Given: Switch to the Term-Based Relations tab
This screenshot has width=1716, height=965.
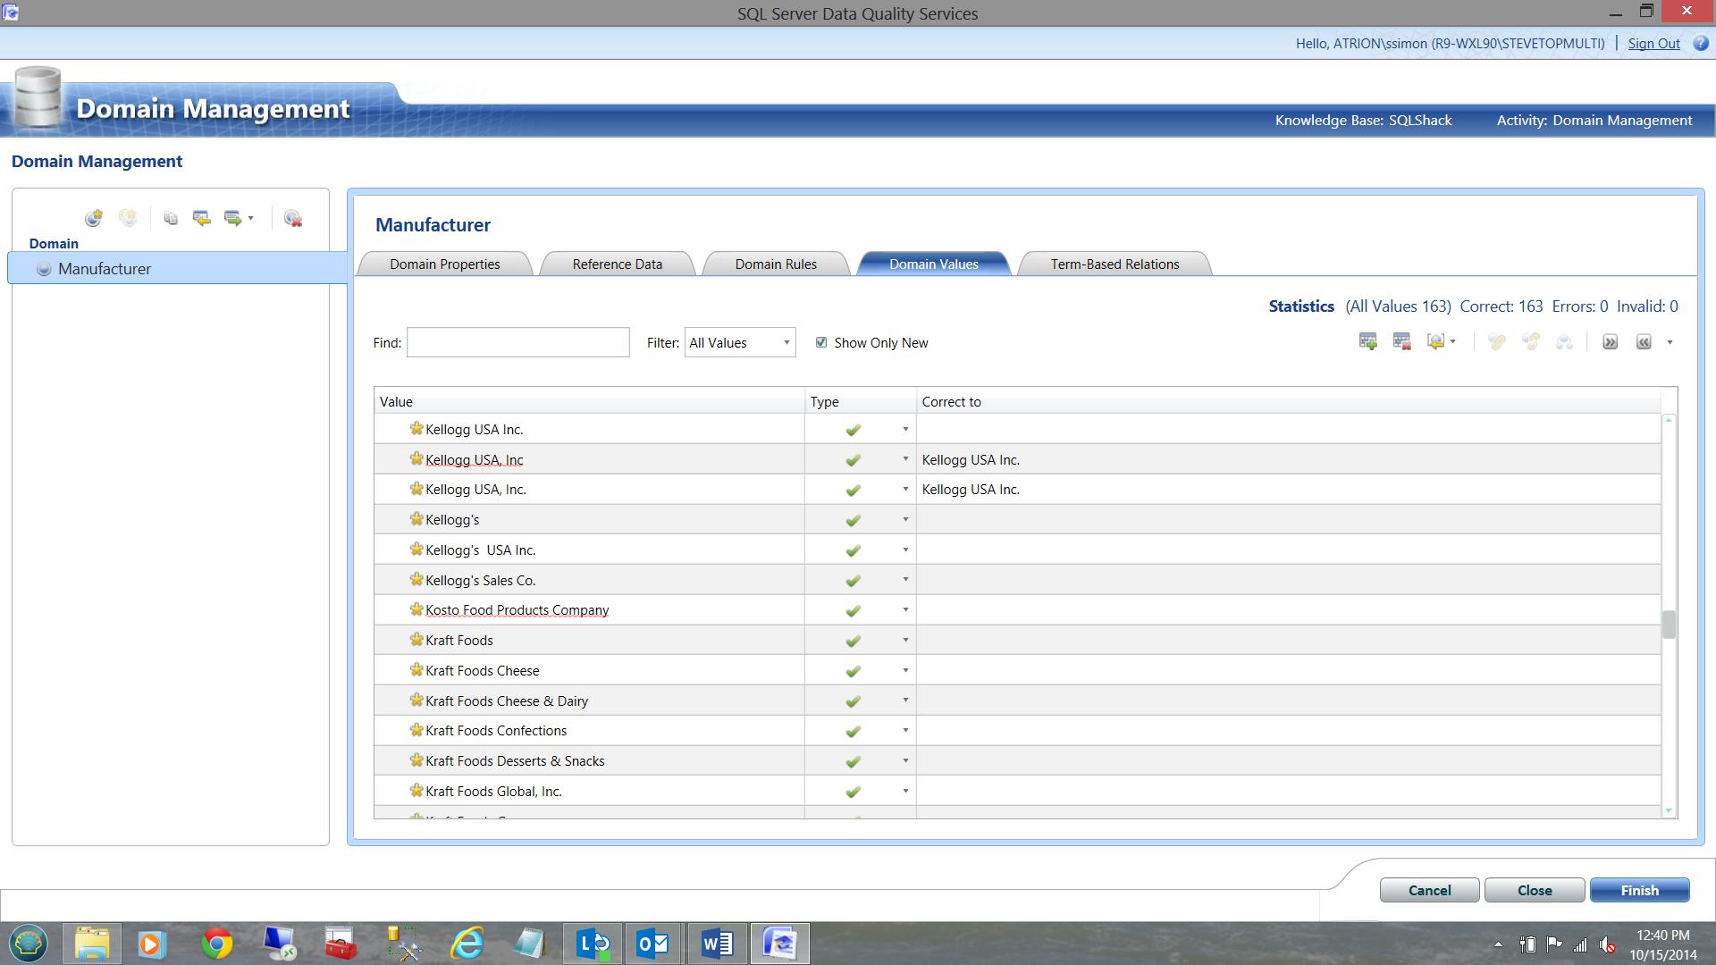Looking at the screenshot, I should point(1114,264).
